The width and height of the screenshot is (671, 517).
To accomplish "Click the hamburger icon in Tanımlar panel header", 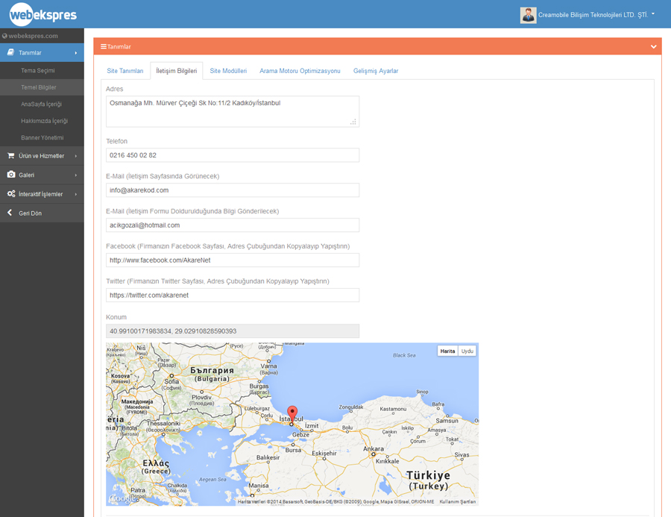I will coord(104,46).
